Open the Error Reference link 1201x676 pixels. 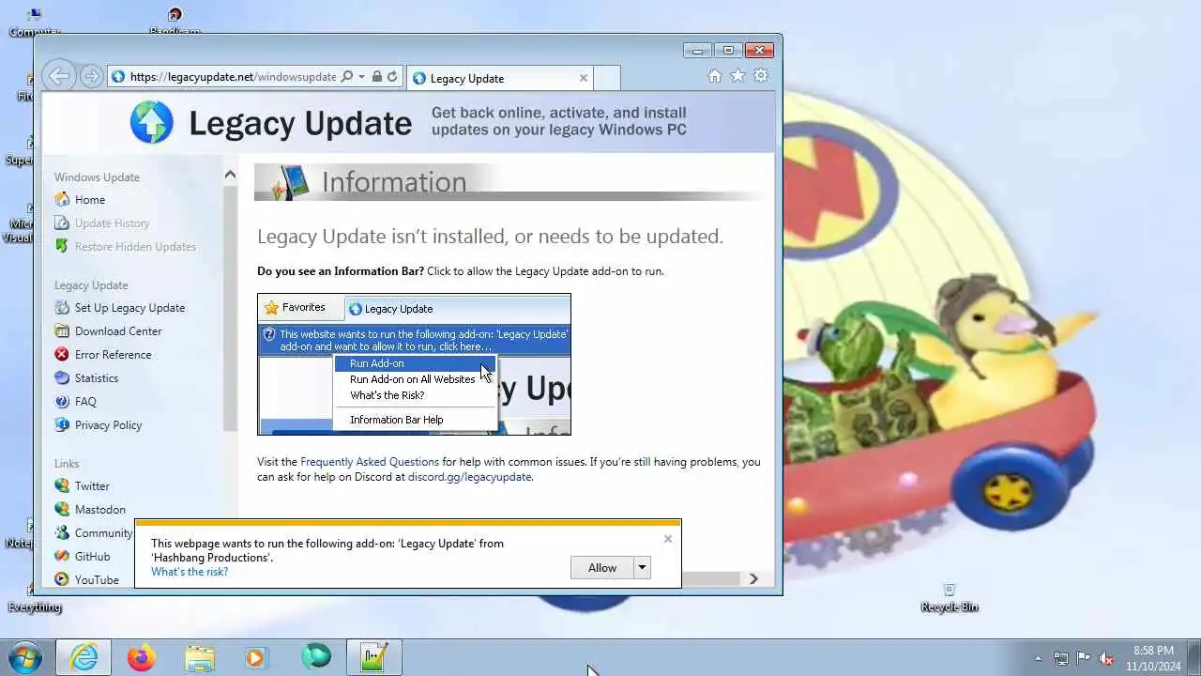113,355
